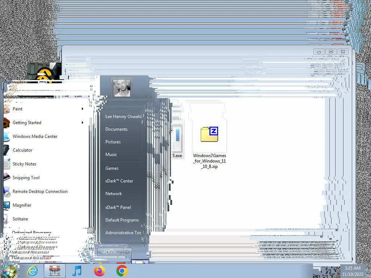
Task: Open the Pictures library link
Action: [x=113, y=142]
